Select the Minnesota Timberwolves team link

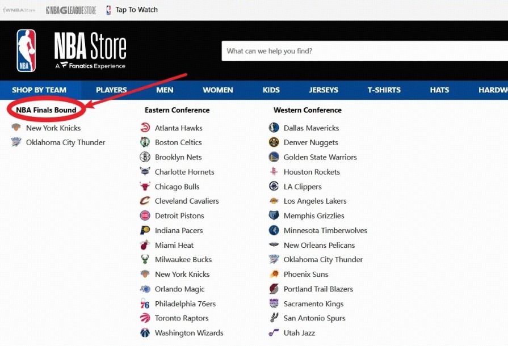325,230
